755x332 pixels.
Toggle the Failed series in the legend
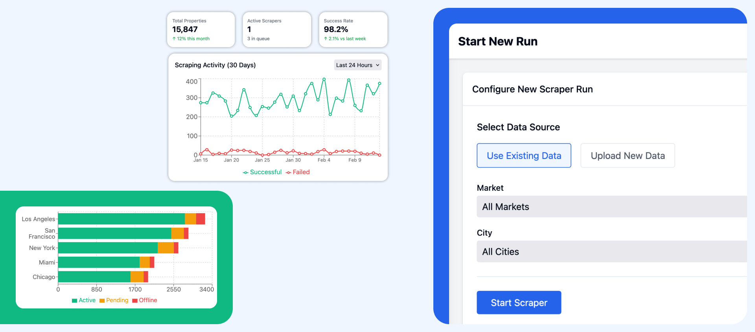[298, 172]
